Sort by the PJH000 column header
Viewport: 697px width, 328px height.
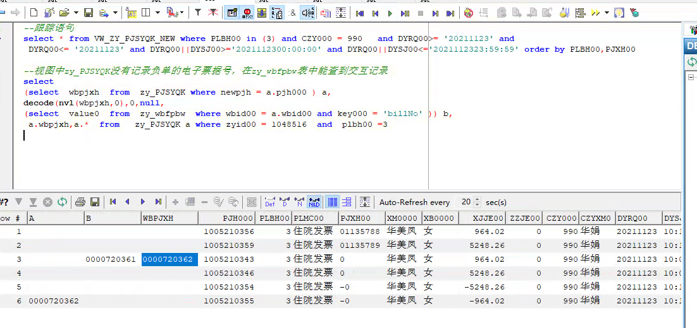226,218
